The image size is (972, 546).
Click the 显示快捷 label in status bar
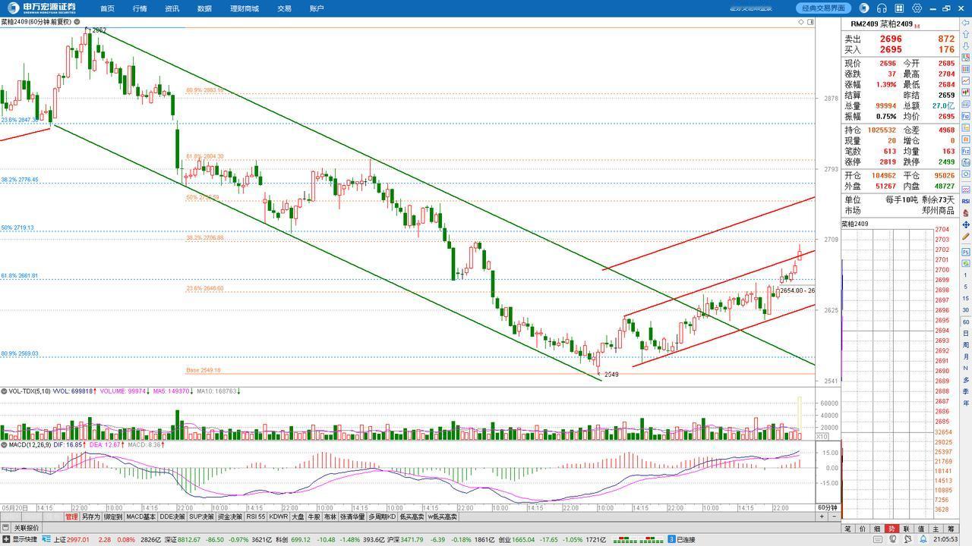25,539
